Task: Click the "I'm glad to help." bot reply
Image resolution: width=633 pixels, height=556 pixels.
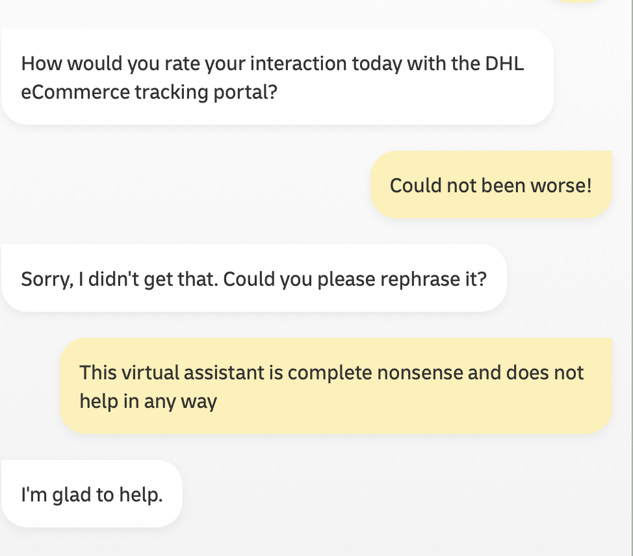Action: click(92, 494)
